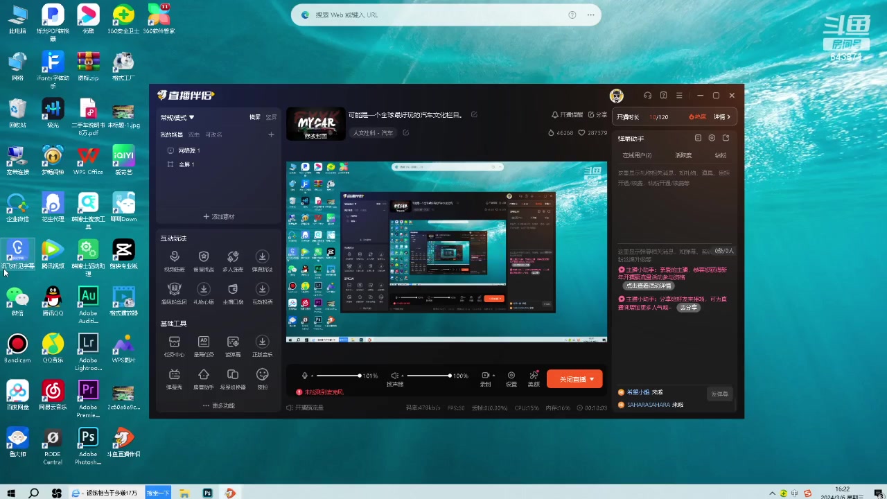Click the MYCAR cover thumbnail

(x=316, y=124)
